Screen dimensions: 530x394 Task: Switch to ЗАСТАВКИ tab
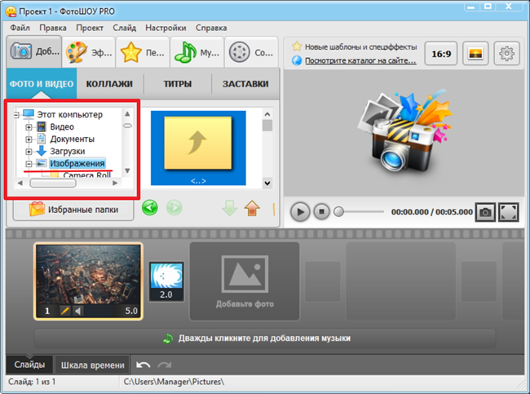[245, 83]
